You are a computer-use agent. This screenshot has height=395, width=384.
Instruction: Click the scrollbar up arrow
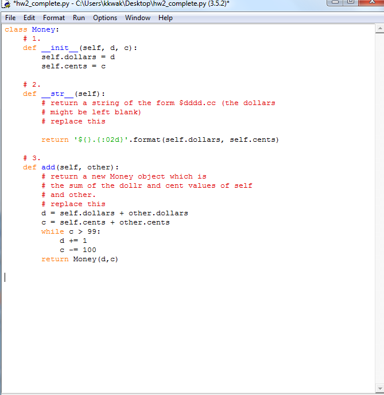pyautogui.click(x=379, y=28)
